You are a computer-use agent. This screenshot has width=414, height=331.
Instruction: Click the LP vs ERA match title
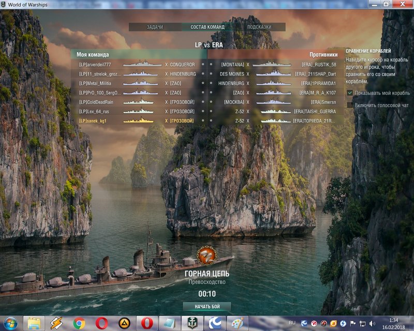point(209,45)
